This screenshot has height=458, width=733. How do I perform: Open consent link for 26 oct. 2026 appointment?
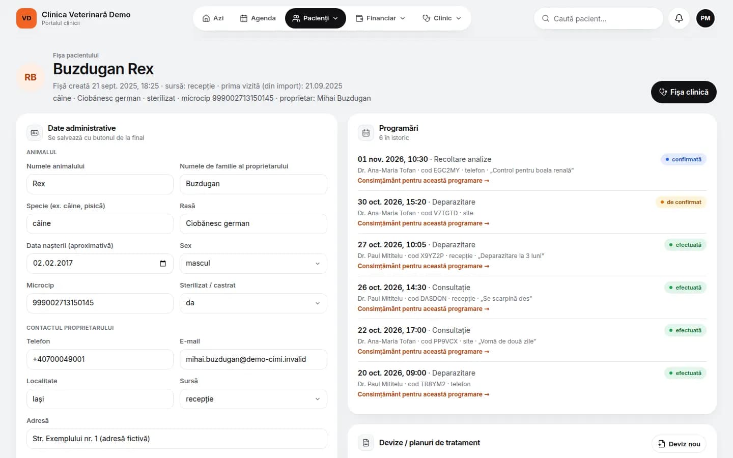[423, 309]
